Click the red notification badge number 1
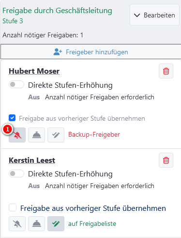The width and height of the screenshot is (181, 238). pos(7,129)
